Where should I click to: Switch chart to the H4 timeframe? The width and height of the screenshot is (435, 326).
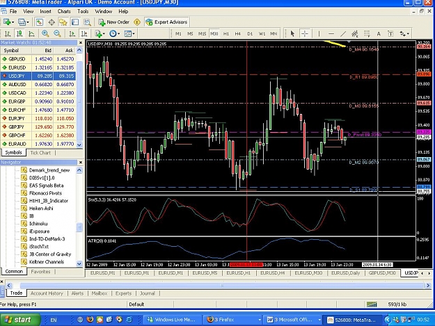pyautogui.click(x=238, y=34)
